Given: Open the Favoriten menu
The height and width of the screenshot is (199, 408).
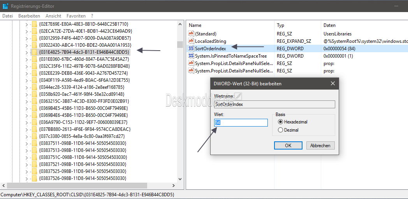Looking at the screenshot, I should pyautogui.click(x=76, y=16).
